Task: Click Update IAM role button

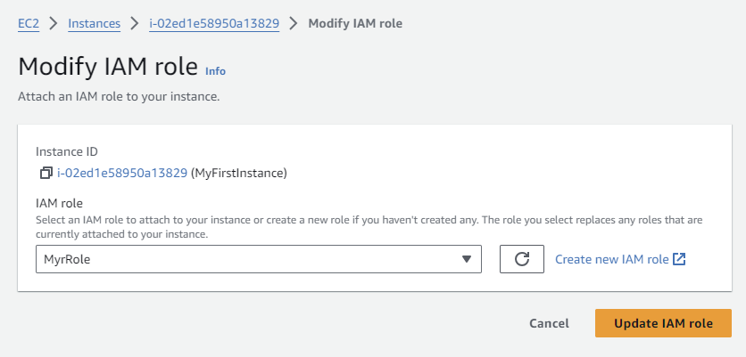Action: (663, 323)
